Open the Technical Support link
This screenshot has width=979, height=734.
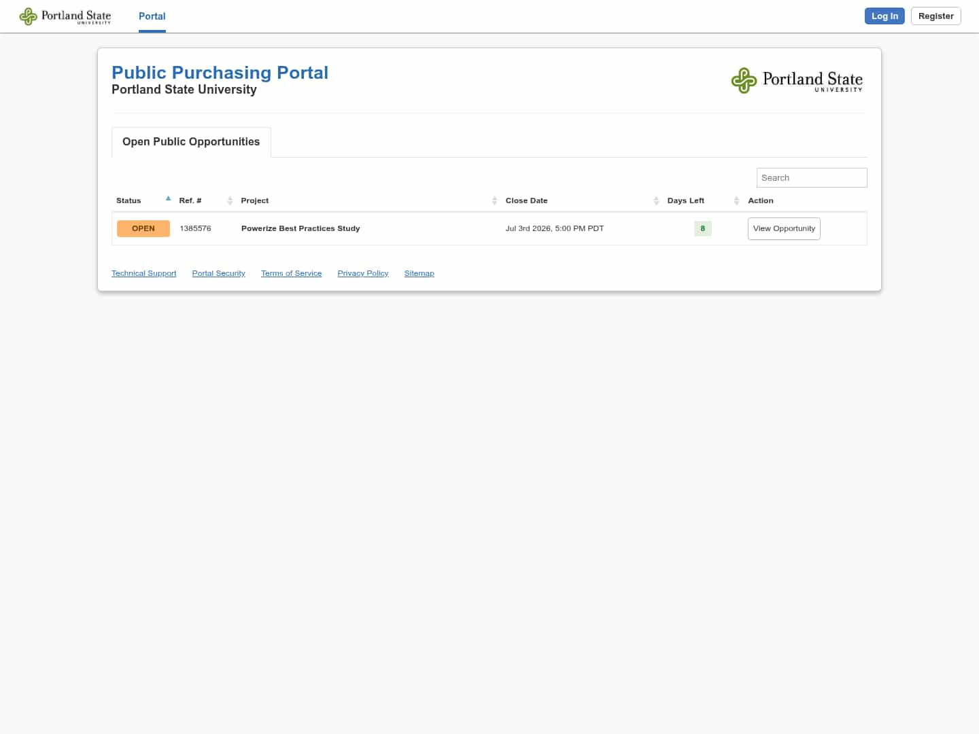[x=143, y=273]
